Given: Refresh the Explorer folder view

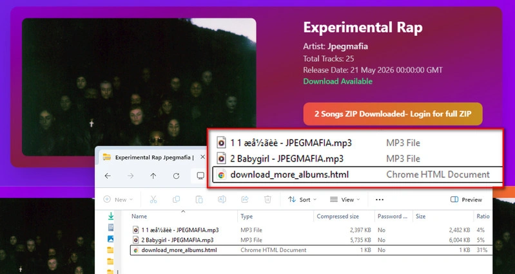Looking at the screenshot, I should pyautogui.click(x=176, y=176).
